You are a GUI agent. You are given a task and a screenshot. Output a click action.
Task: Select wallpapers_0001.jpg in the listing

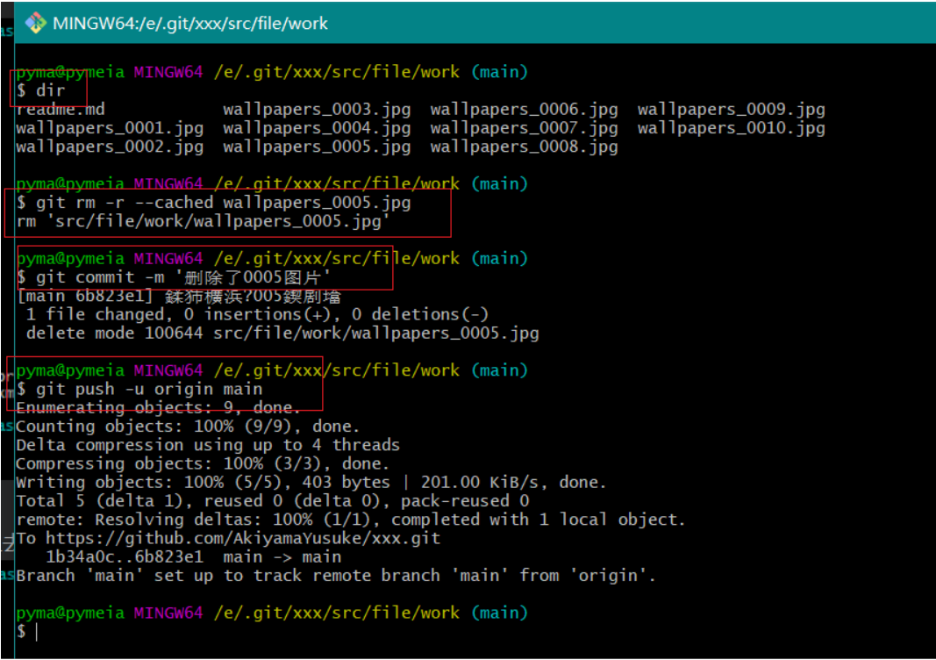110,128
